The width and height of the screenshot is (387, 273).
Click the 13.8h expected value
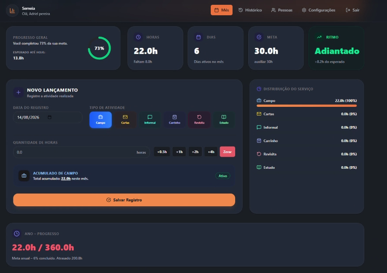[18, 58]
